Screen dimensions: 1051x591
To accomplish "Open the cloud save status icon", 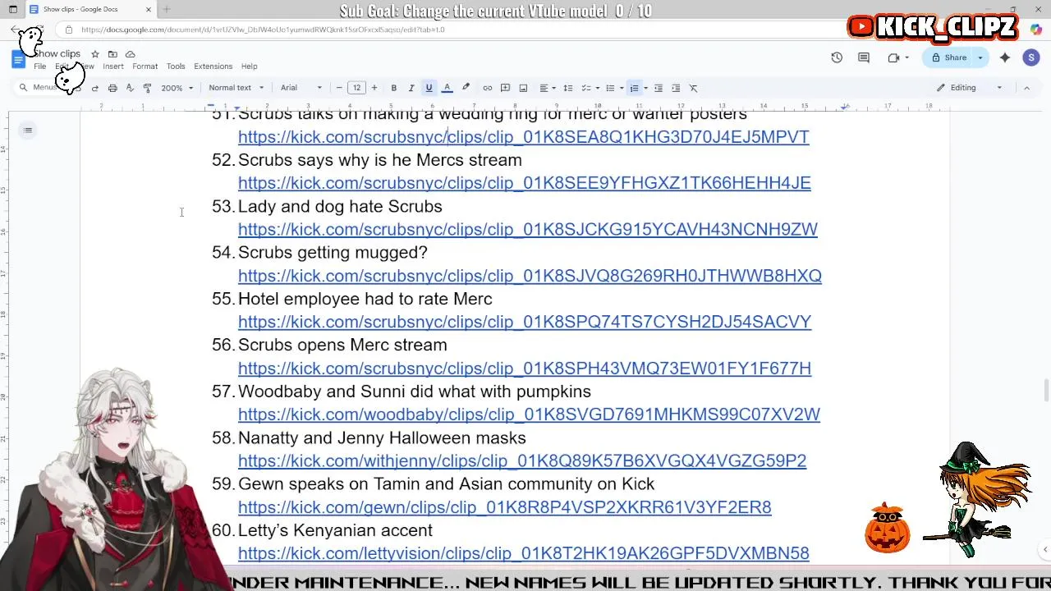I will tap(130, 54).
